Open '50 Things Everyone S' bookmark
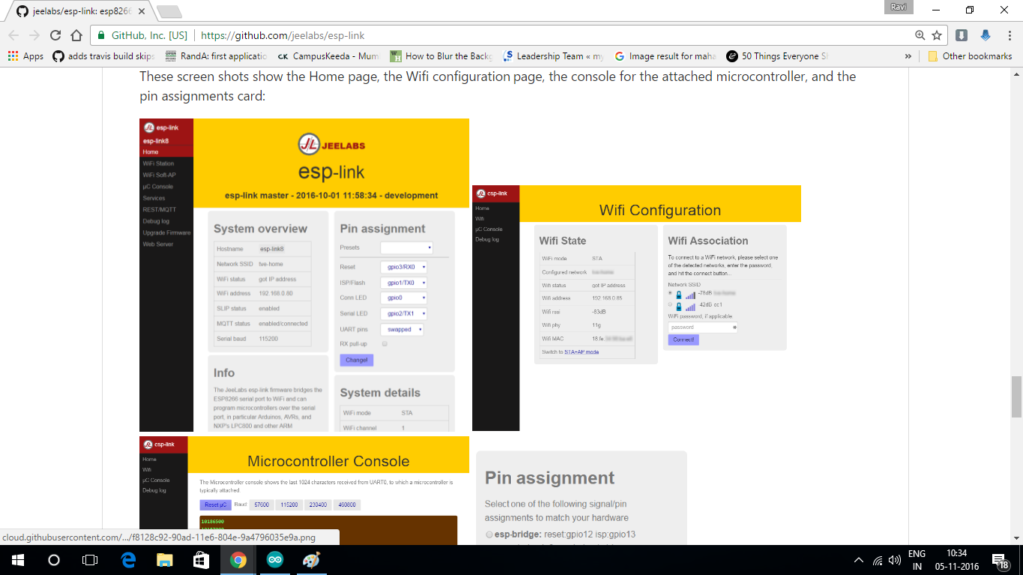Viewport: 1023px width, 575px height. (777, 56)
